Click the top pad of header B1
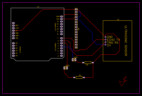142x96 pixels. tap(76, 9)
